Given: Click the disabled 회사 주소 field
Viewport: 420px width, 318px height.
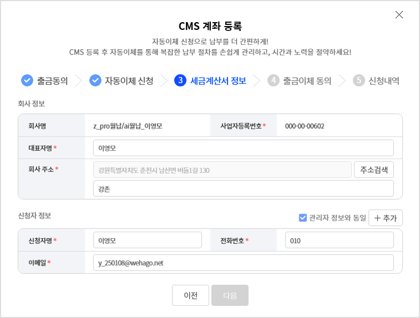Looking at the screenshot, I should click(222, 170).
